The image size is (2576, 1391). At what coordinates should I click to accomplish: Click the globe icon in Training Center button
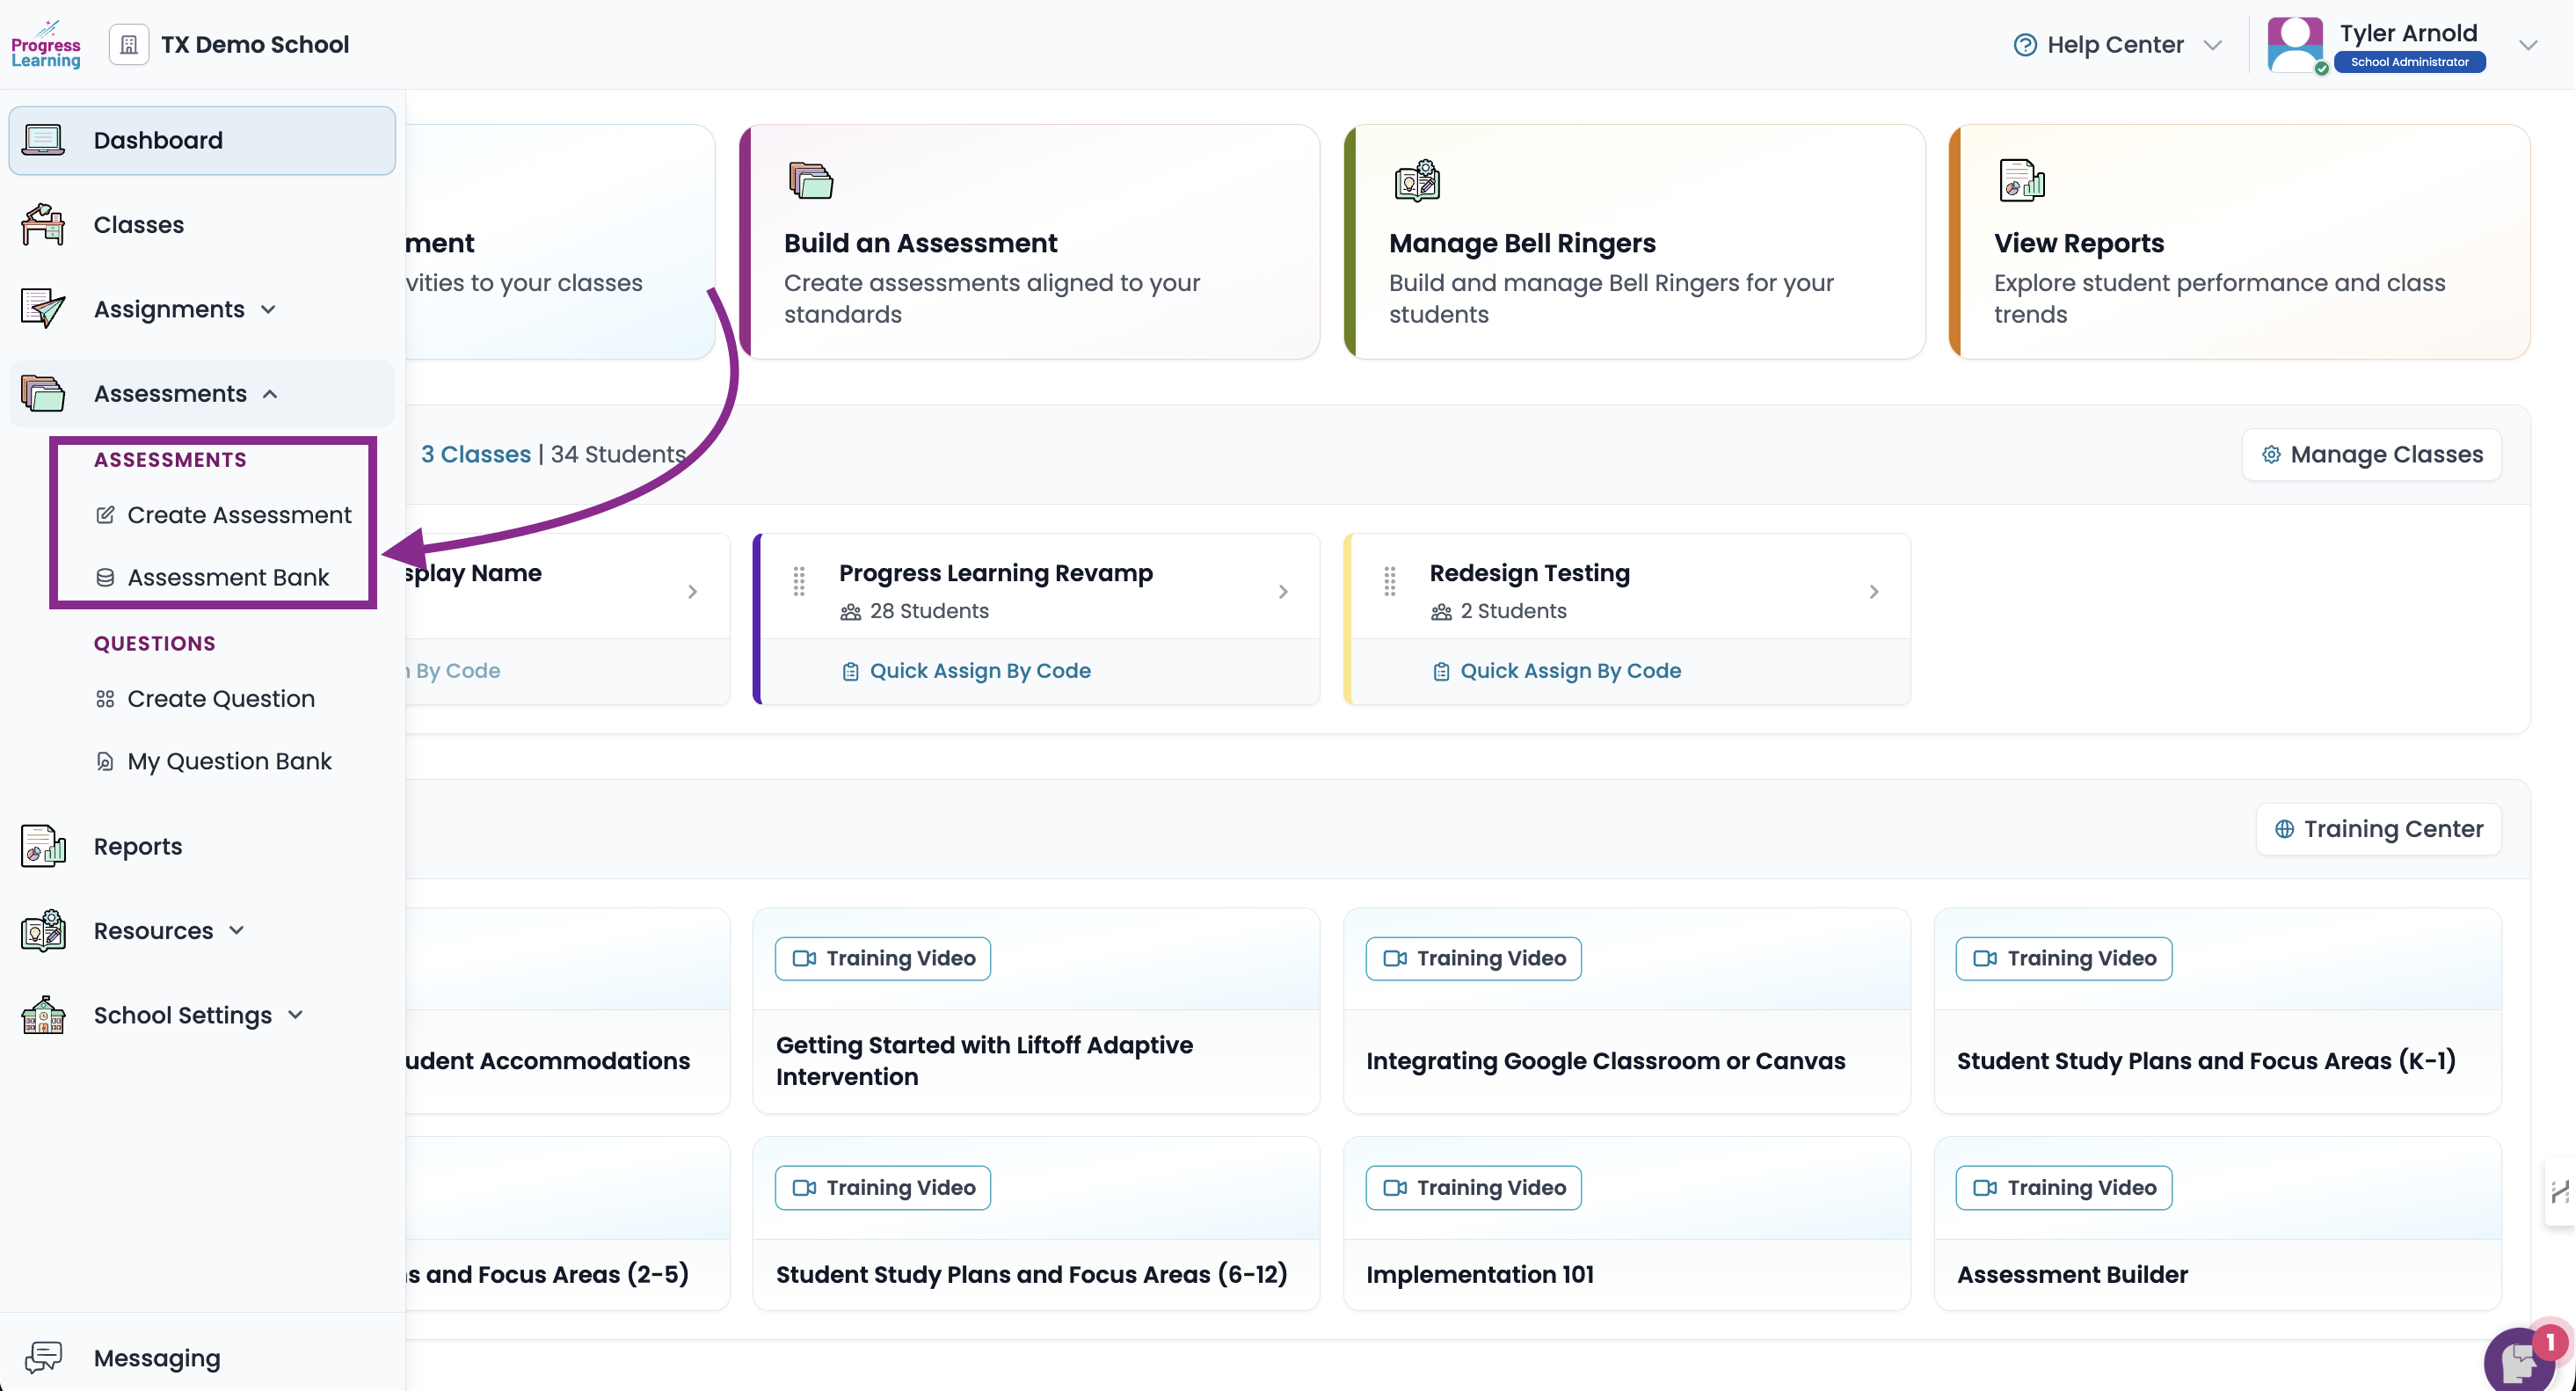2285,829
